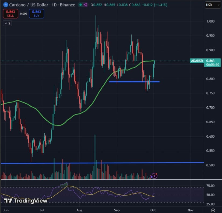Expand the collapsed indicators legend showing 2
The image size is (222, 213).
click(7, 23)
